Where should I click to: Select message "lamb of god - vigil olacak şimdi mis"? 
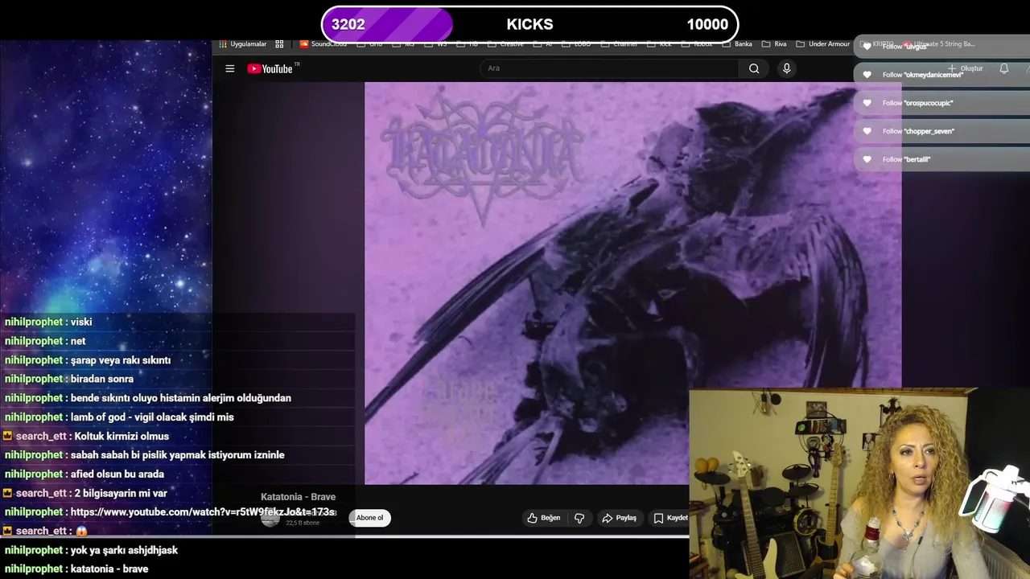coord(152,417)
